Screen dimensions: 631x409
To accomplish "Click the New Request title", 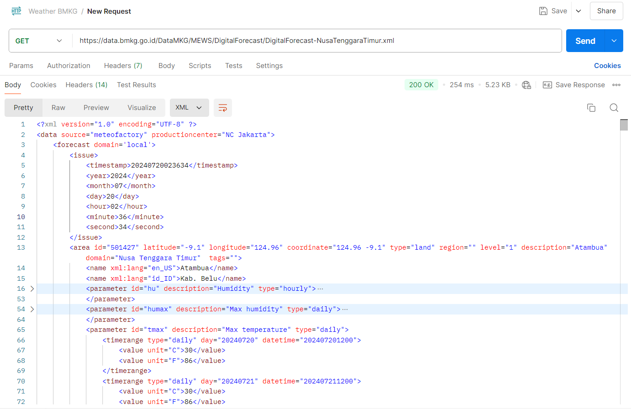I will click(109, 11).
